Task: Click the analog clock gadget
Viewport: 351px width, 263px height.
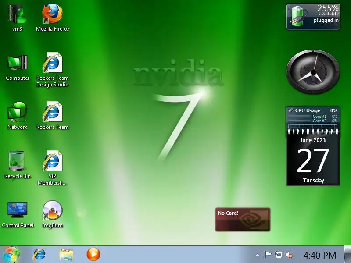Action: [313, 71]
